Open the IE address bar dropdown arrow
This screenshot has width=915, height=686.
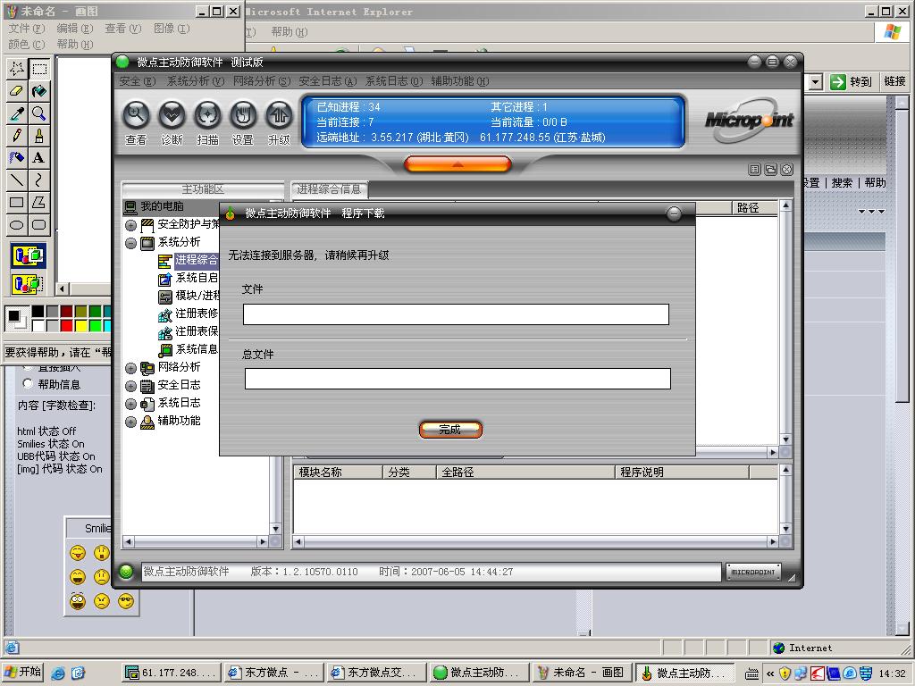[x=815, y=81]
